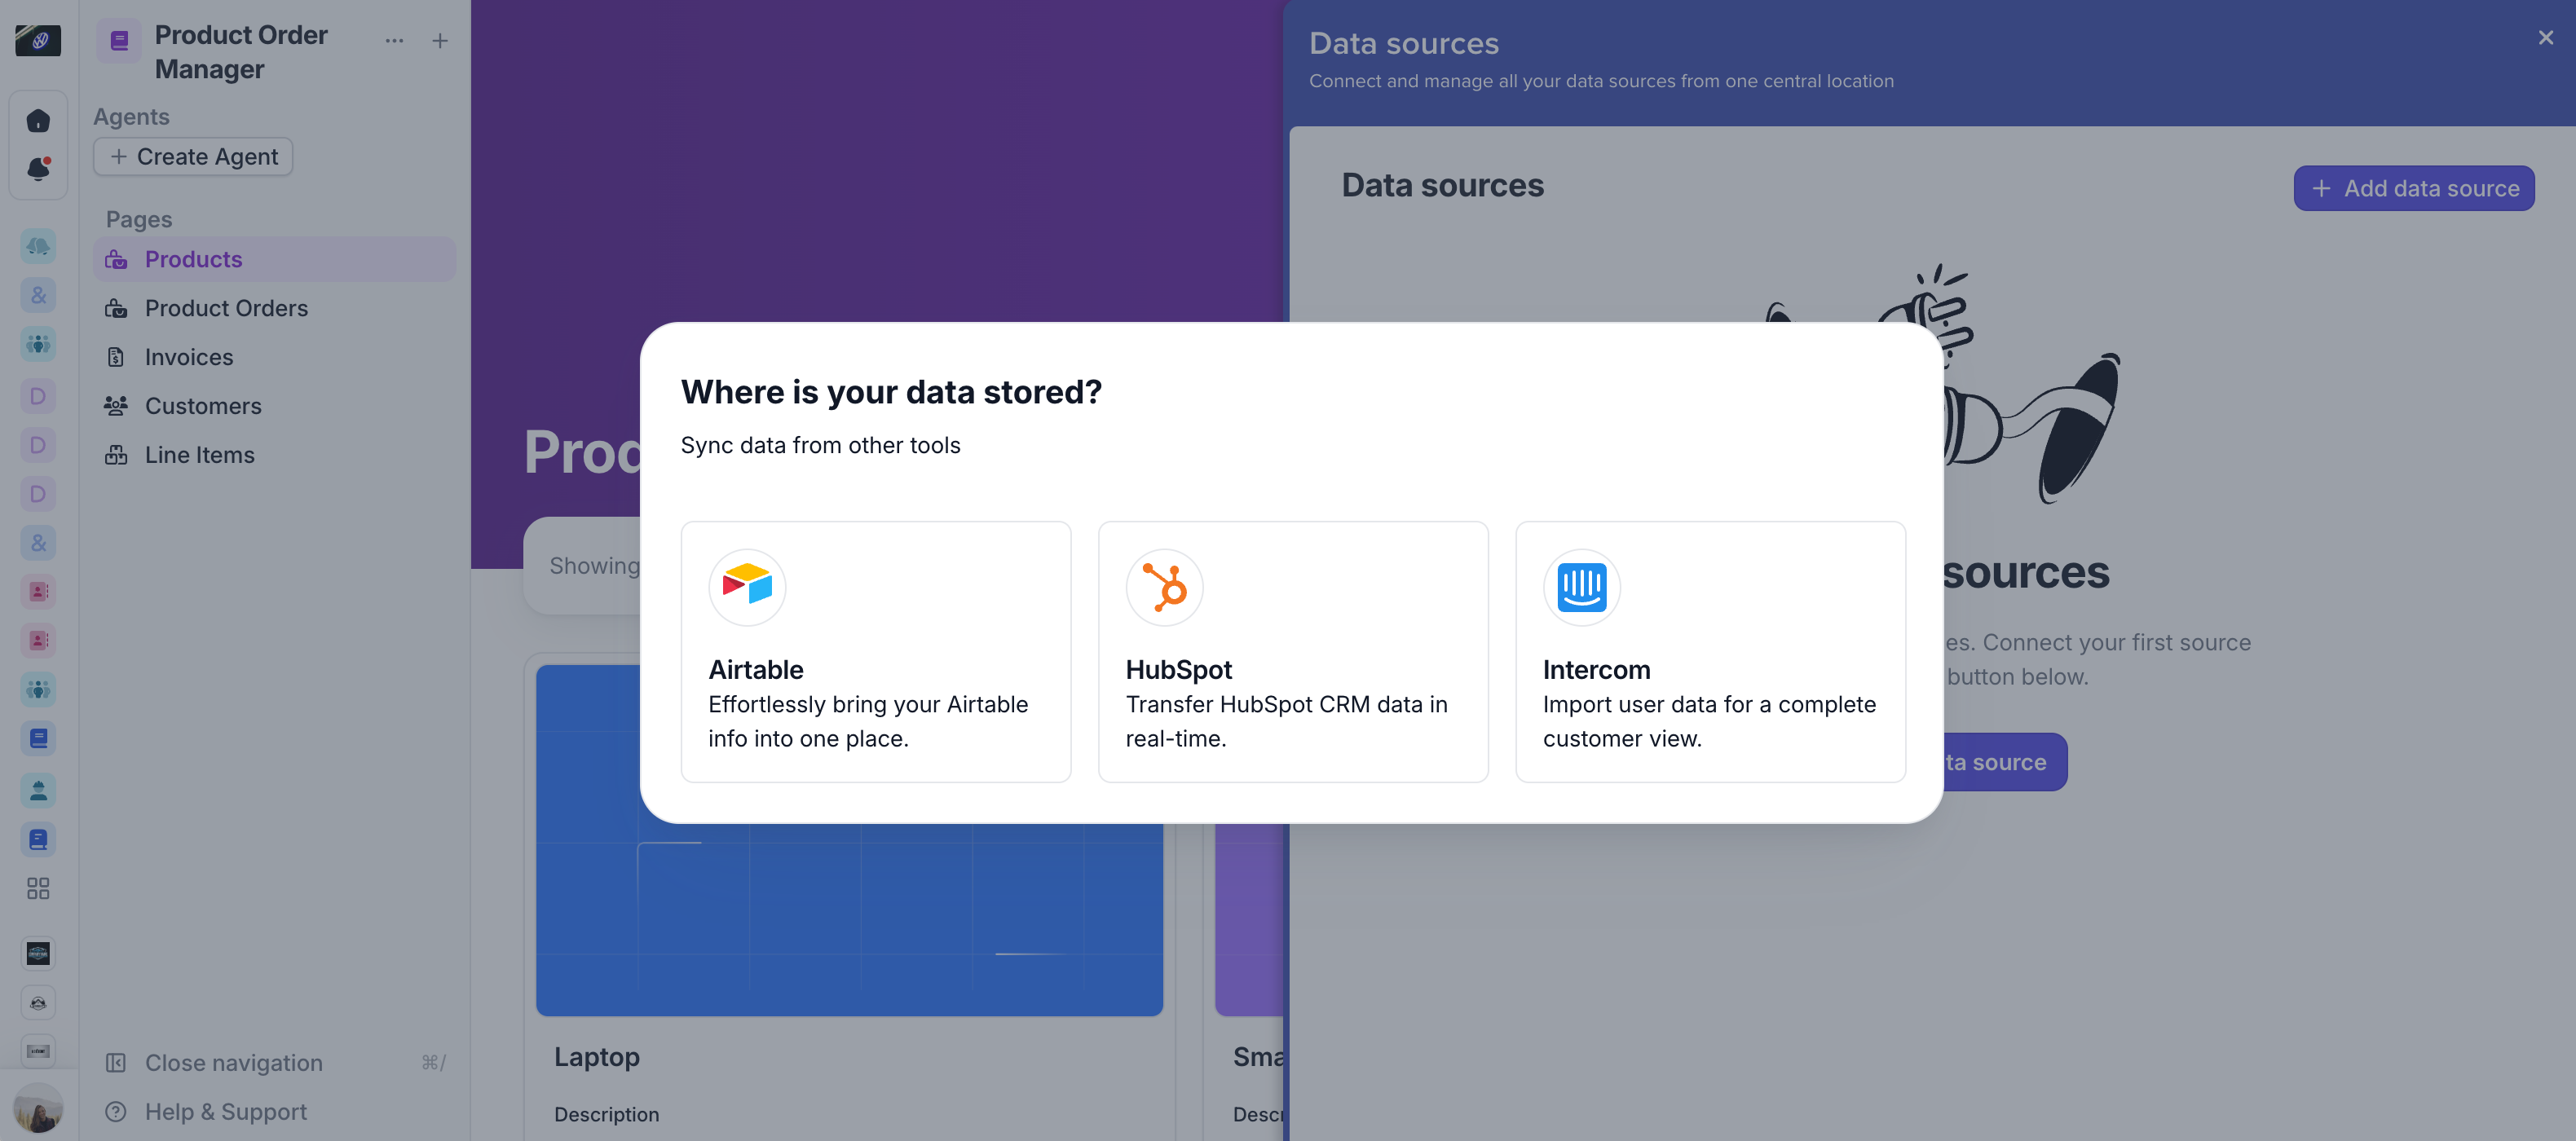Click the HubSpot logo icon

point(1164,587)
